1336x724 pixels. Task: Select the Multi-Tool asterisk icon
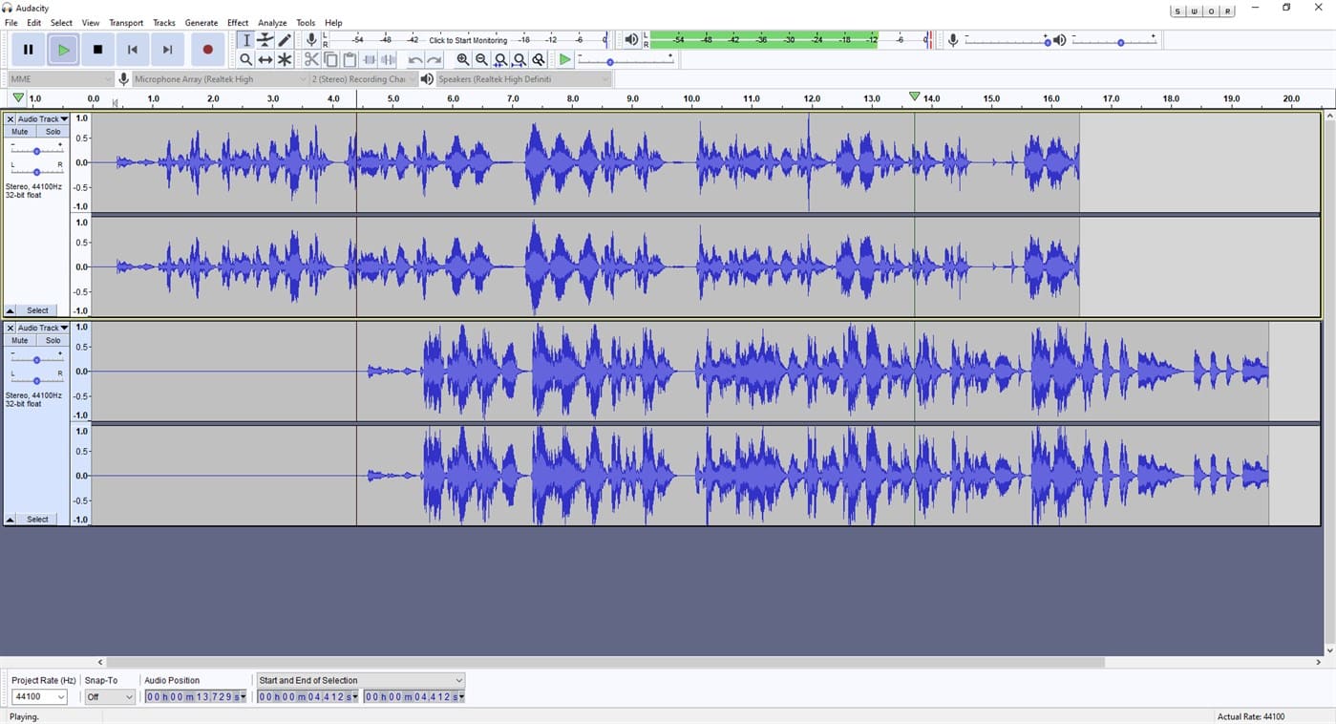tap(285, 59)
